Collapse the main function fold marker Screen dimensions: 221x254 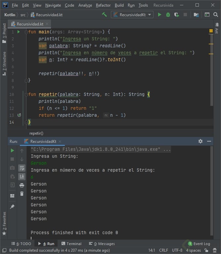26,32
